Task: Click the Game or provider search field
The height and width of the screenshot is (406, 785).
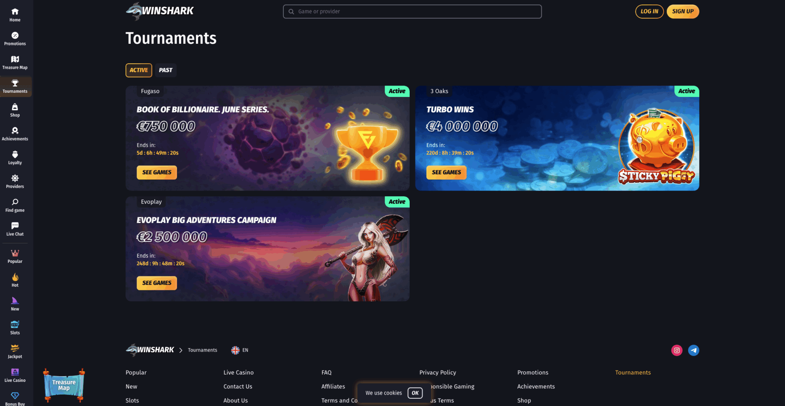Action: click(x=413, y=11)
